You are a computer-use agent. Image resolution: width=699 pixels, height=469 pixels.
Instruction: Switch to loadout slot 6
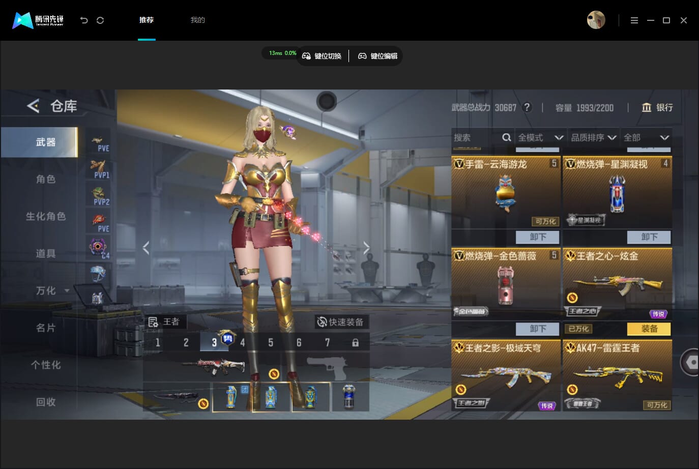tap(299, 342)
